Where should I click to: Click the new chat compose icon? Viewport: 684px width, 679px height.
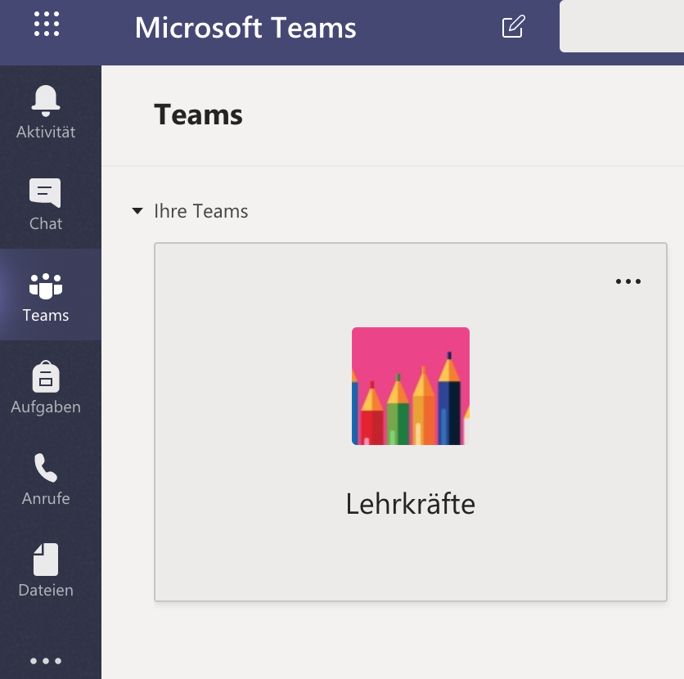coord(512,27)
